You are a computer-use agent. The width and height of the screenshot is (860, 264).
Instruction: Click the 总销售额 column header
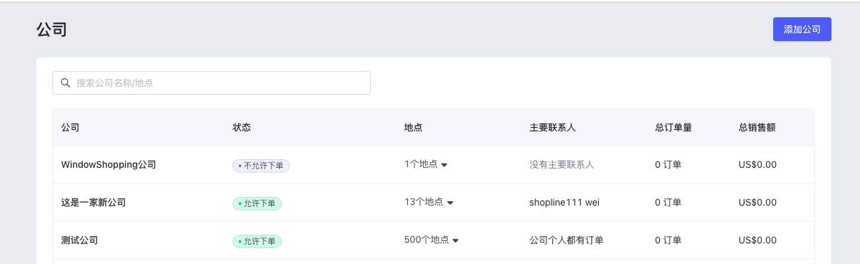click(757, 127)
